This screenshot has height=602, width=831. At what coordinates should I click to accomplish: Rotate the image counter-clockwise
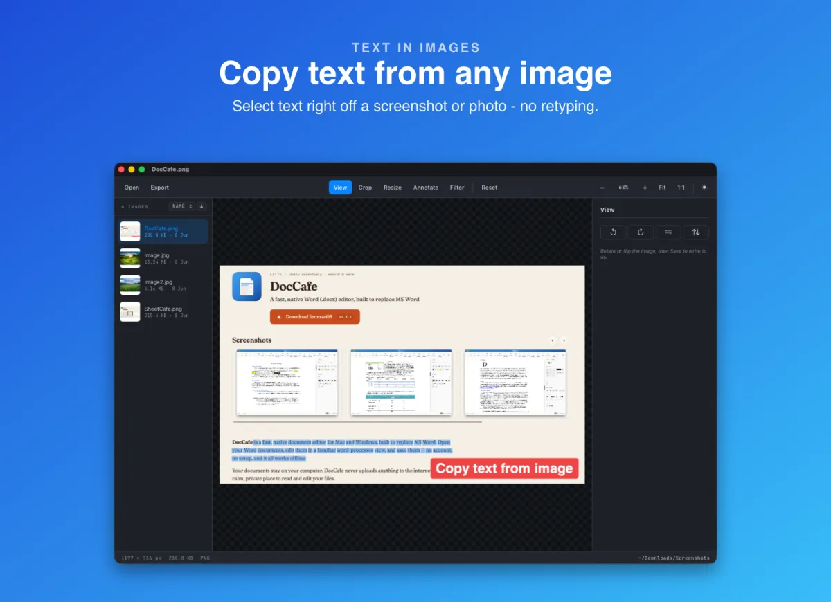[613, 232]
